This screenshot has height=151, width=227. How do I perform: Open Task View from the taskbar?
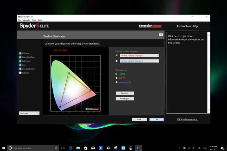click(63, 148)
